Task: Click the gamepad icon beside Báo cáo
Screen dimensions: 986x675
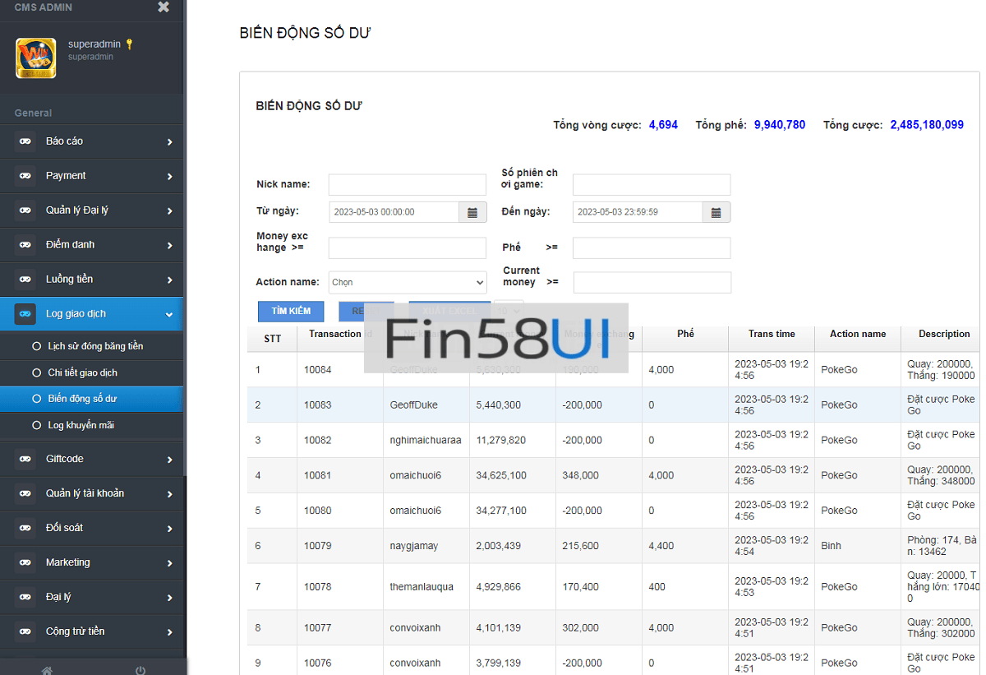Action: click(25, 141)
